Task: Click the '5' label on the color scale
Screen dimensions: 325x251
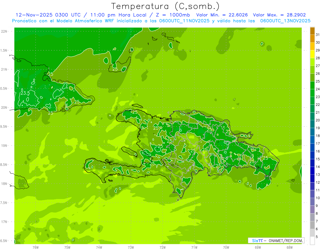Action: [317, 237]
